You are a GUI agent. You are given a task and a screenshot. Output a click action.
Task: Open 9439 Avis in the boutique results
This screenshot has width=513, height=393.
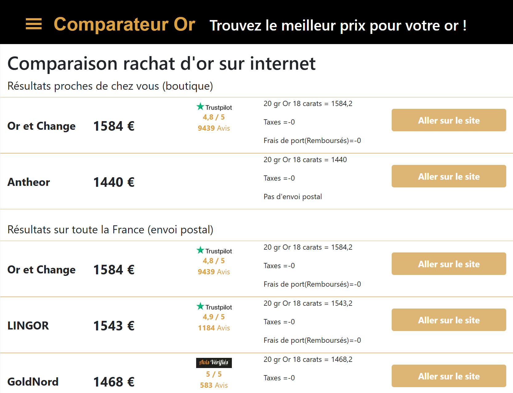[x=214, y=128]
